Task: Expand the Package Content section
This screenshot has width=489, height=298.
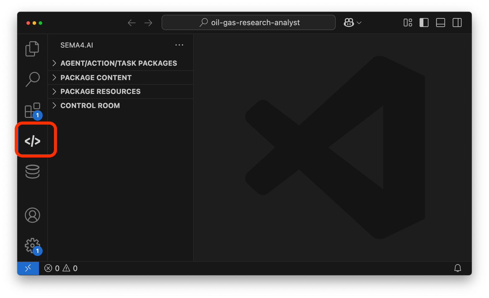Action: coord(121,78)
